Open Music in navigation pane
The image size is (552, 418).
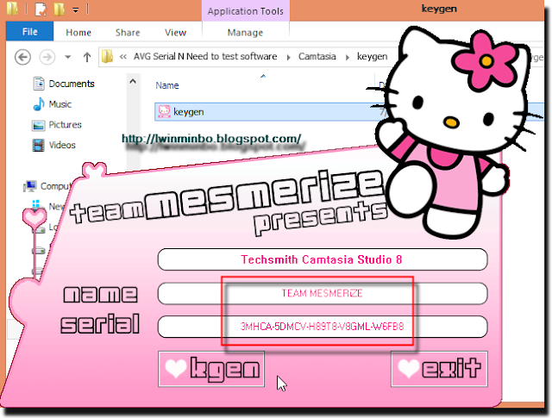pos(60,104)
